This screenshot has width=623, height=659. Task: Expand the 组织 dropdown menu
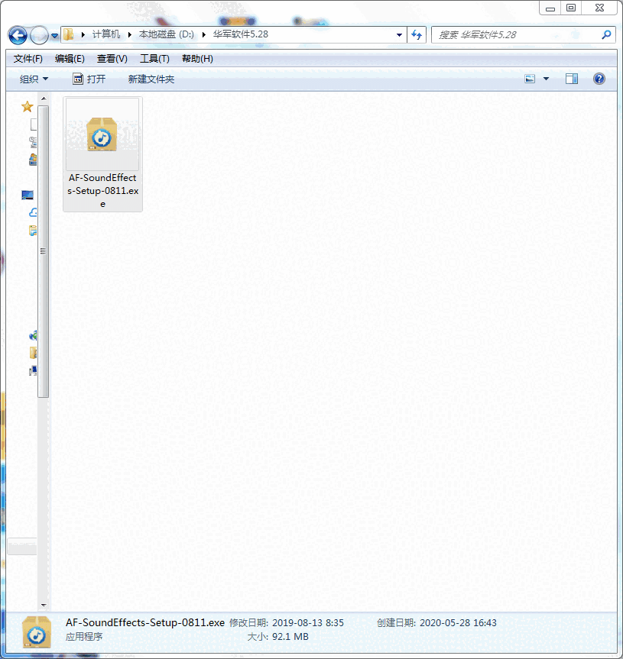[x=34, y=79]
